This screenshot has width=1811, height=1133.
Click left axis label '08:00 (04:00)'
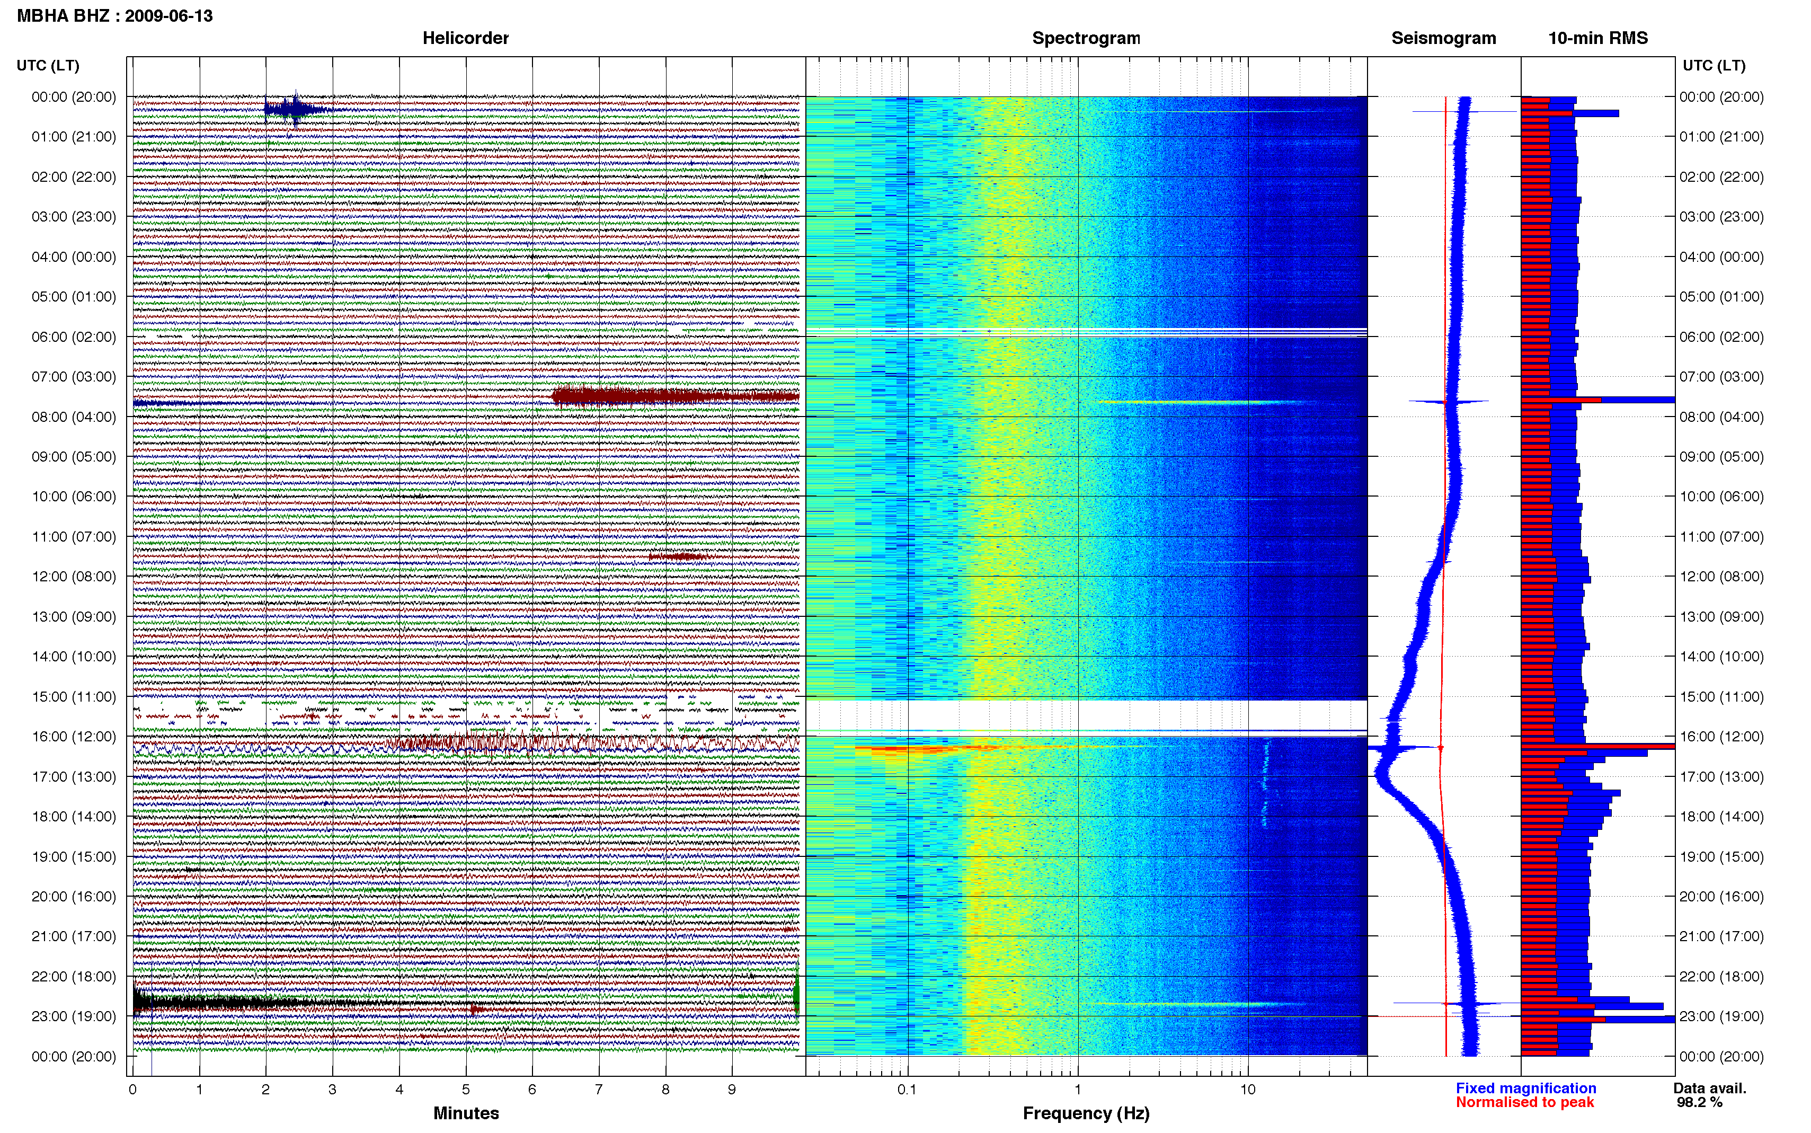[74, 417]
